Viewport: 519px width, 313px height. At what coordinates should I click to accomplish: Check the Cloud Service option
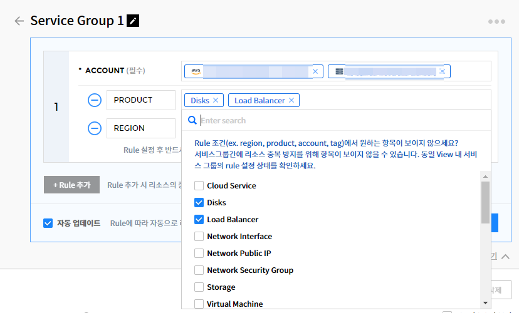pos(199,186)
